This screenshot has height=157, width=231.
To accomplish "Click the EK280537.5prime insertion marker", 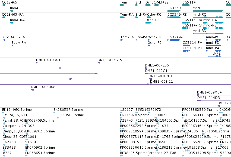I will 54,112.
